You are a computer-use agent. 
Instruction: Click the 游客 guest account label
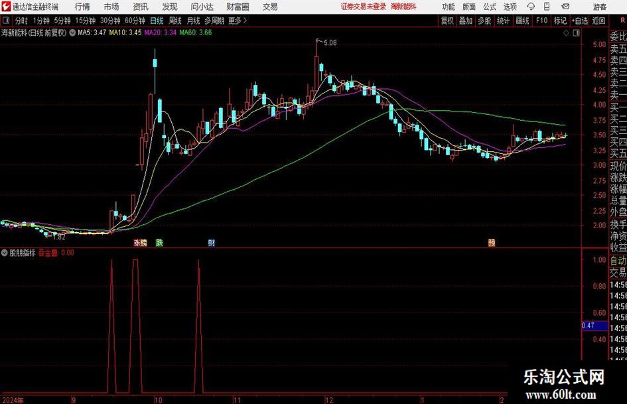coord(600,7)
